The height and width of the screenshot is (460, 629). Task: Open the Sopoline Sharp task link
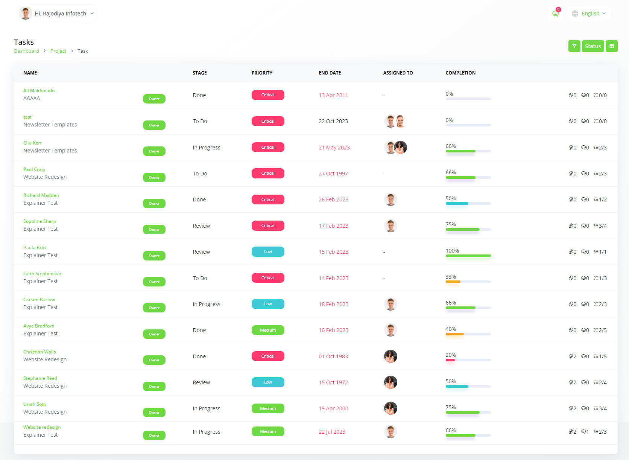coord(40,221)
